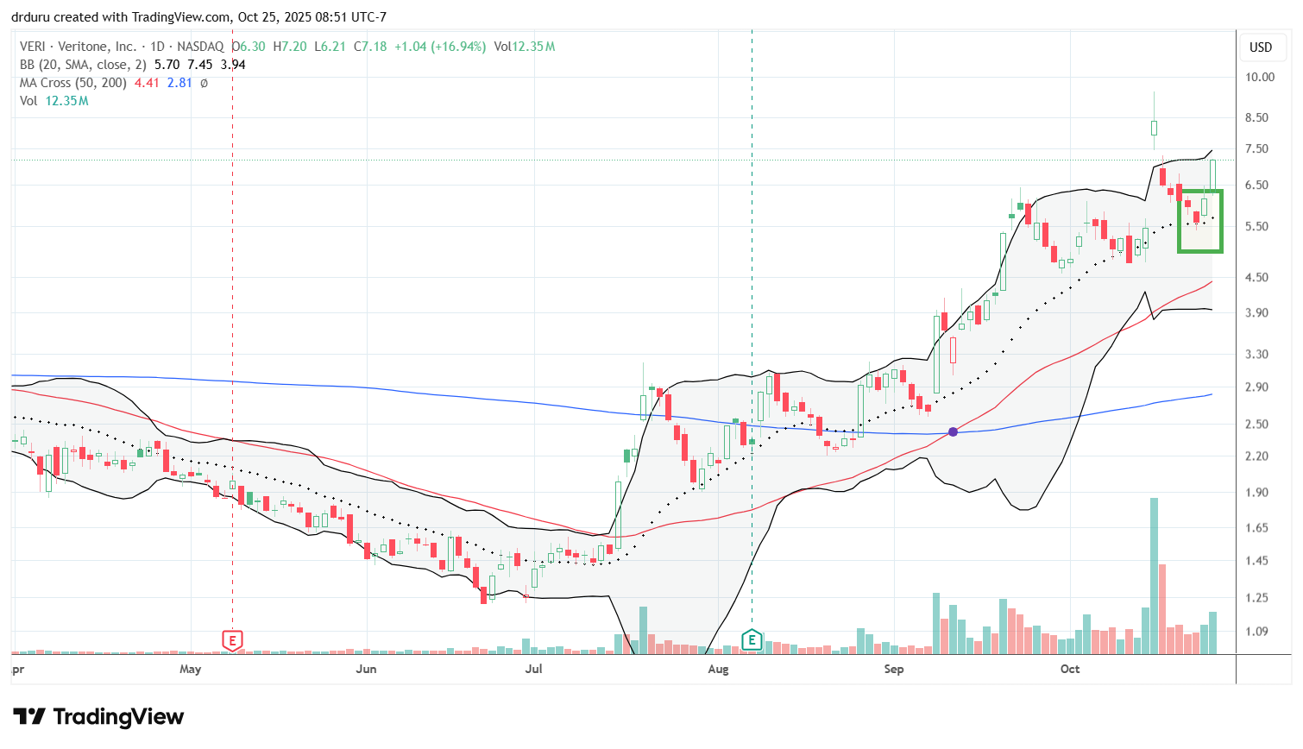1303x749 pixels.
Task: Click the null symbol after MA Cross values
Action: [204, 83]
